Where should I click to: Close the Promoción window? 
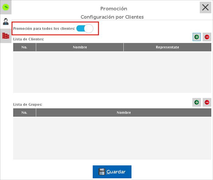205,8
